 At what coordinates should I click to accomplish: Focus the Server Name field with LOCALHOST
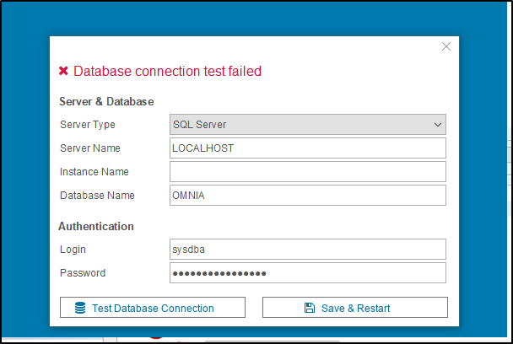307,148
